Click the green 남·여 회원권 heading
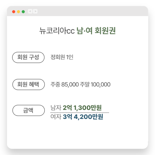Image resolution: width=155 pixels, height=155 pixels. (96, 31)
